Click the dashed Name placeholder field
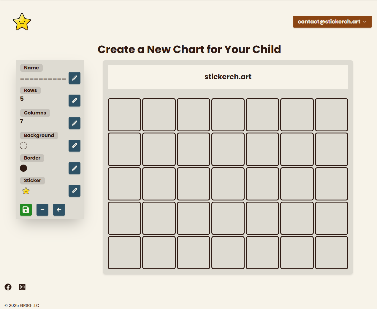Screen dimensions: 377x309 click(43, 79)
